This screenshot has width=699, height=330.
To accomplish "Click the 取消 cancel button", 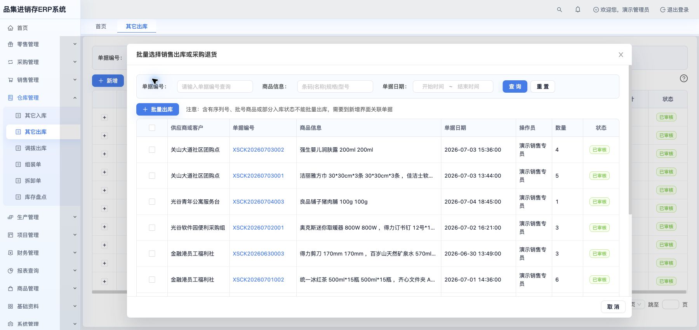I will click(x=613, y=307).
